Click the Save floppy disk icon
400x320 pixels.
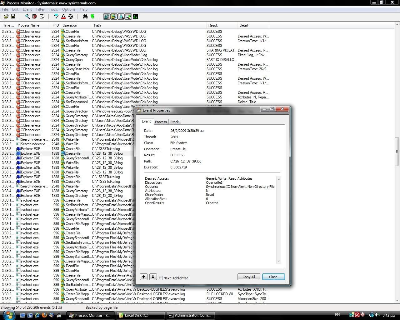(x=13, y=17)
